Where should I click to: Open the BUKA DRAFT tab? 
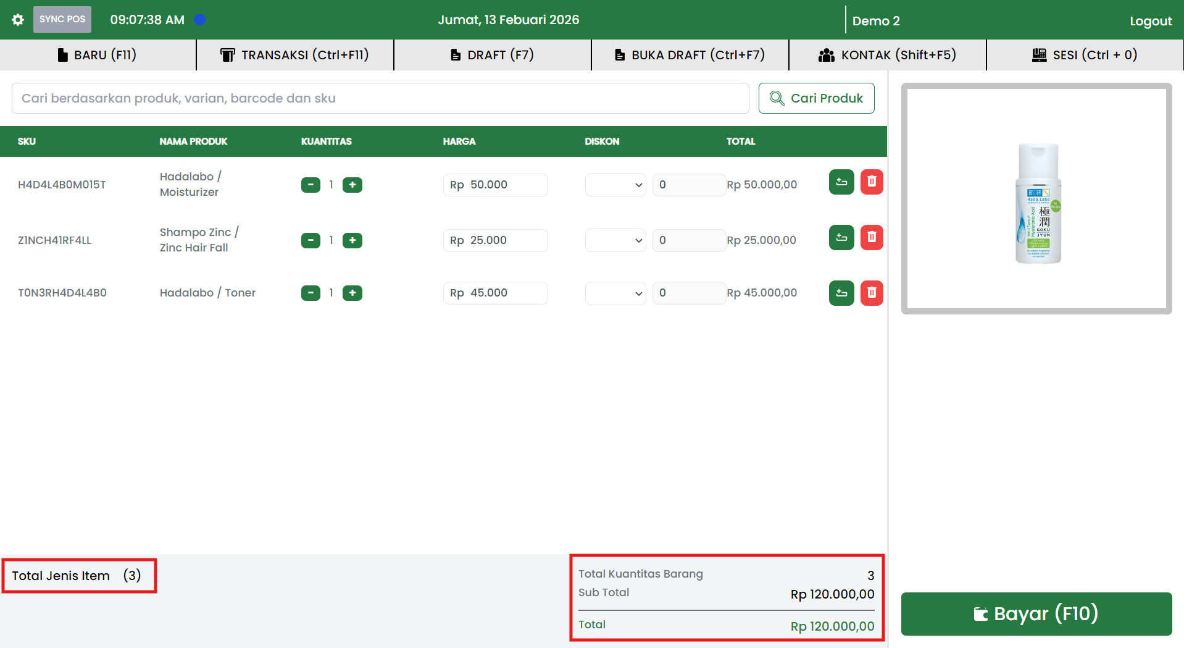click(690, 55)
